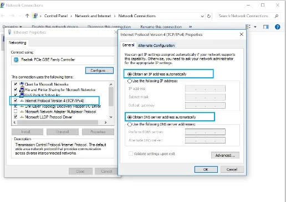
Task: Click the Back navigation arrow
Action: coord(3,16)
